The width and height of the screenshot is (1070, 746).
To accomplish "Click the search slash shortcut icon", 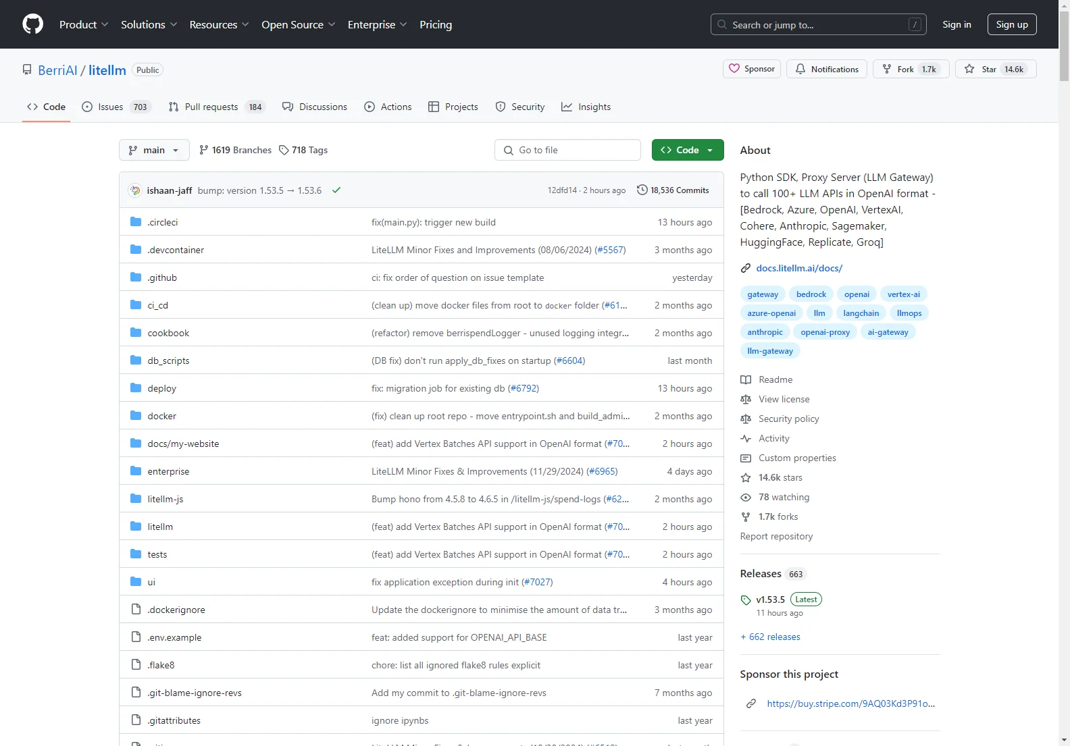I will [915, 24].
